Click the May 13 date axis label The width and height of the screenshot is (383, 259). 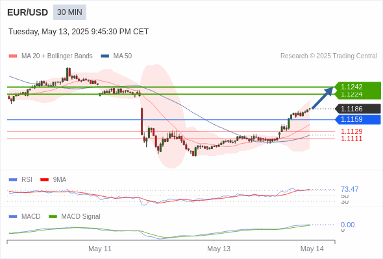click(219, 249)
